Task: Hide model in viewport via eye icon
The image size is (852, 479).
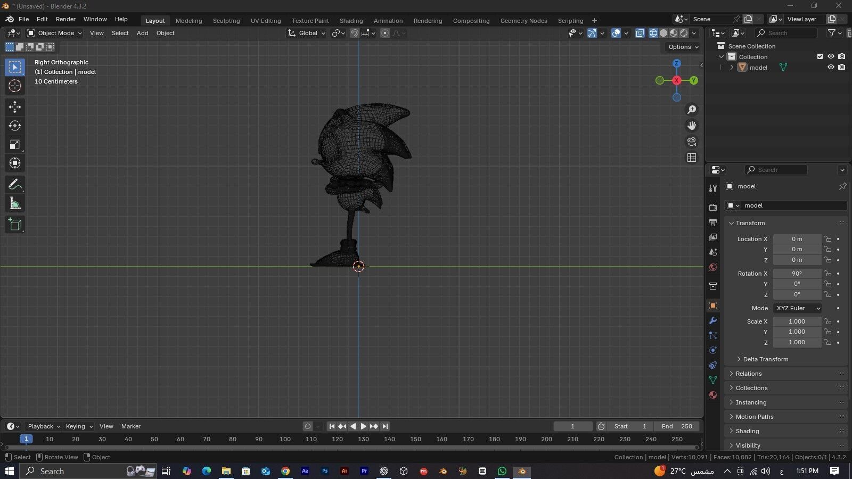Action: (831, 67)
